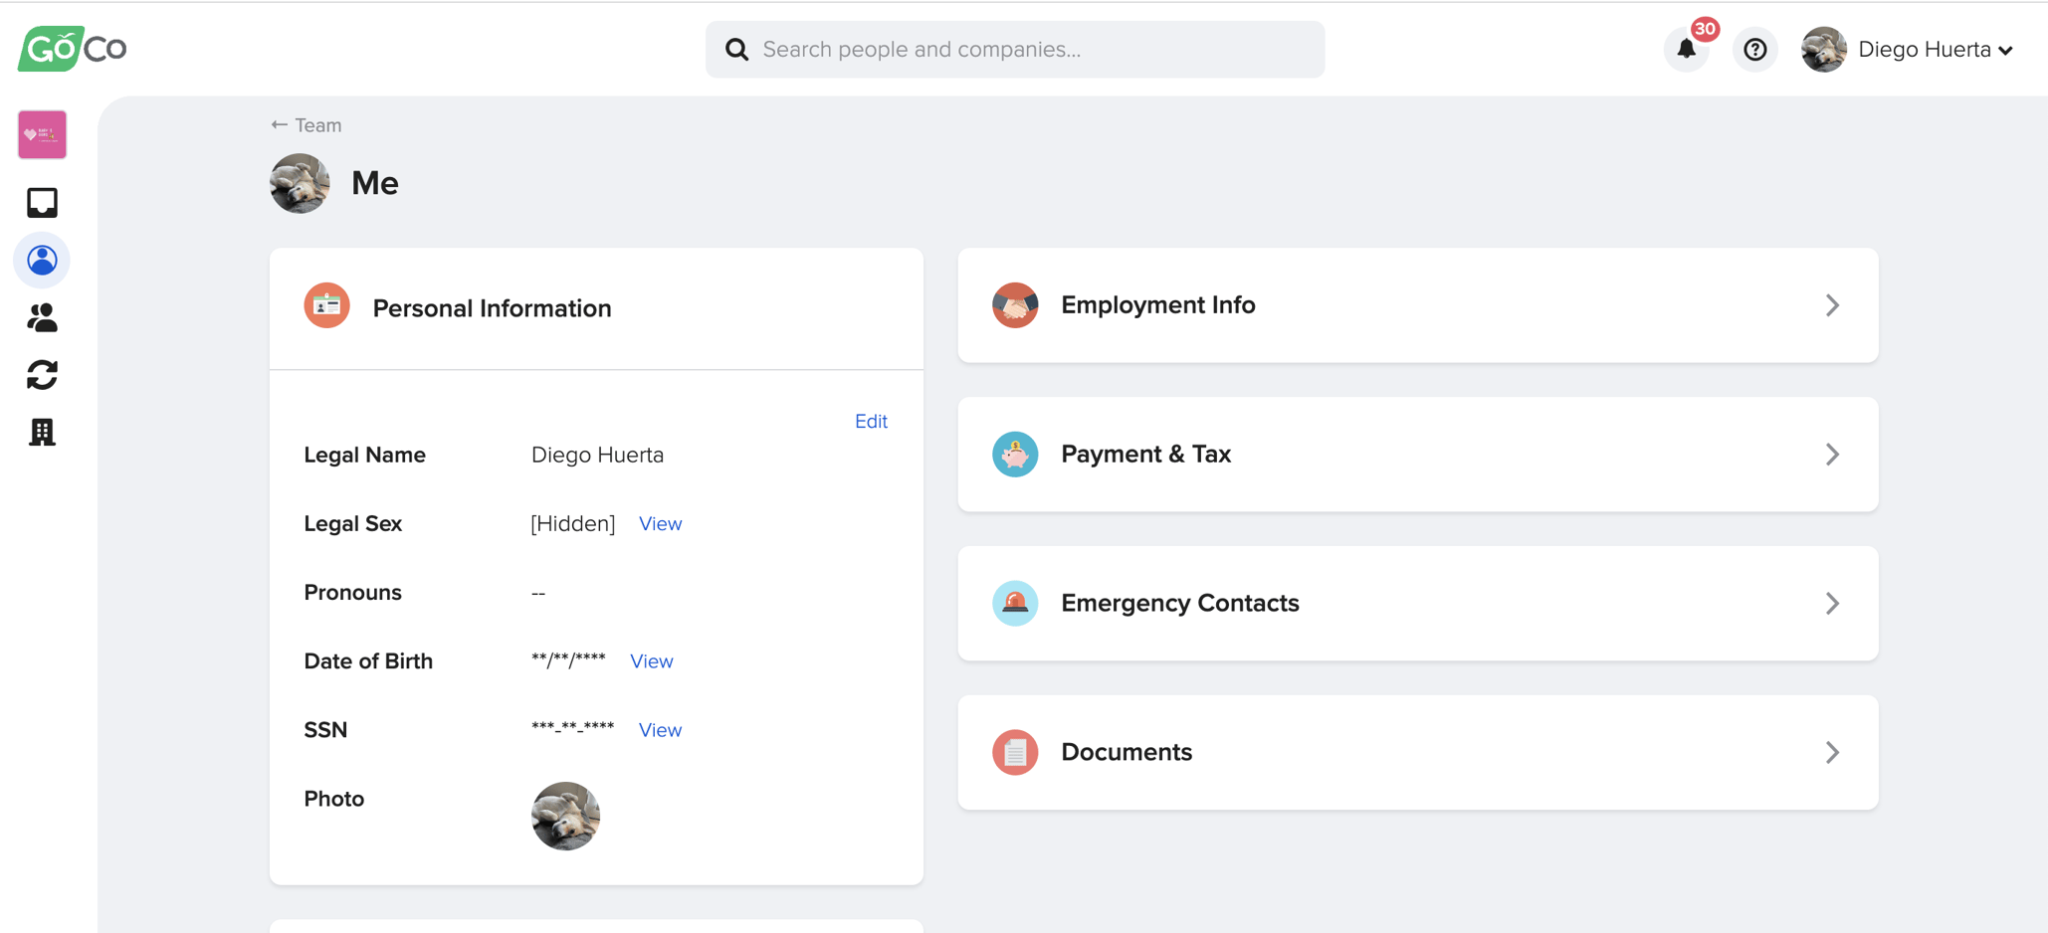The height and width of the screenshot is (933, 2048).
Task: Unmask the SSN by clicking View
Action: 660,729
